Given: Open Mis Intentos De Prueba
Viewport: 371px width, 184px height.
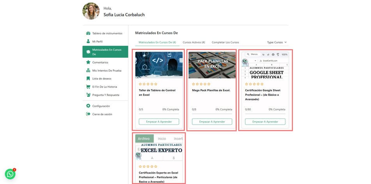Looking at the screenshot, I should click(105, 71).
